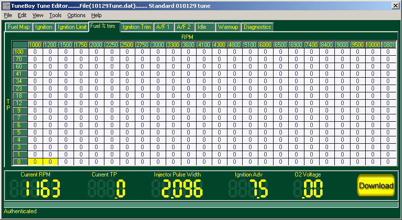
Task: Click the TuneBoy title bar app icon
Action: 6,6
